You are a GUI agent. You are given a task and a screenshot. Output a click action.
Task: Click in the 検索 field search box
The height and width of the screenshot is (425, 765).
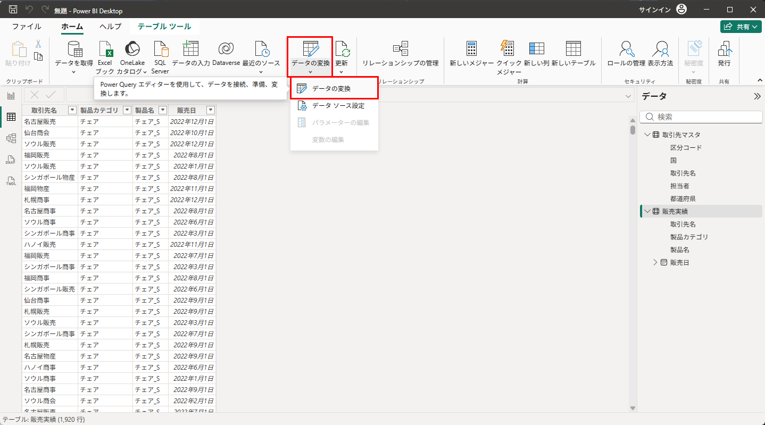click(701, 116)
